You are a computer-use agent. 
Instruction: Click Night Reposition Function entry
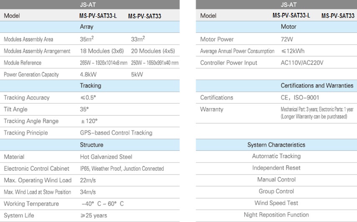pos(276,215)
